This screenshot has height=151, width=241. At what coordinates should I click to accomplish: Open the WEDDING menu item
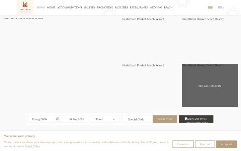[x=156, y=7]
